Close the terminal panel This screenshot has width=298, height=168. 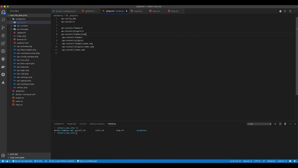pyautogui.click(x=295, y=124)
